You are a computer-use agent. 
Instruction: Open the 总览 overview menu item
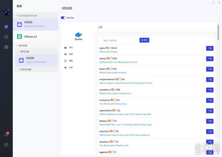[68, 48]
